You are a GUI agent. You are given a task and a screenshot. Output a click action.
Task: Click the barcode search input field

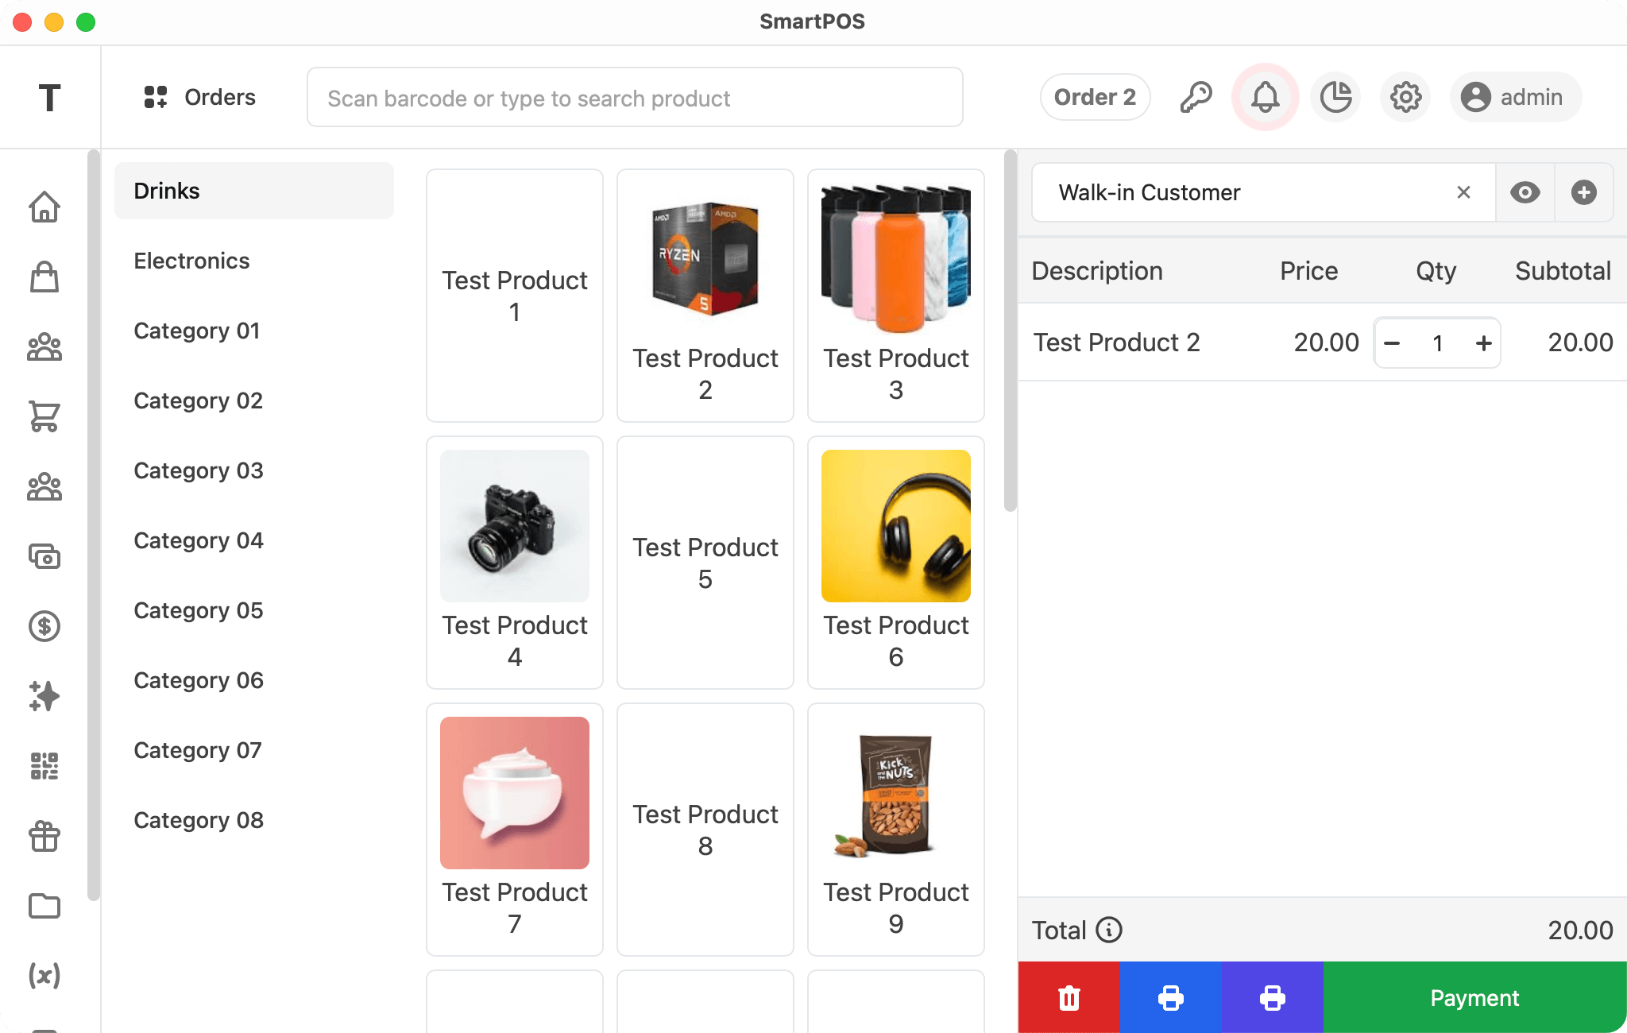(635, 98)
